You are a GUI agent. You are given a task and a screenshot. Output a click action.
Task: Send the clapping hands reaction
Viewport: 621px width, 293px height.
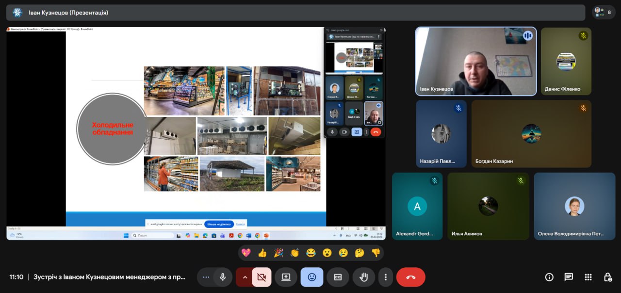[x=294, y=253]
